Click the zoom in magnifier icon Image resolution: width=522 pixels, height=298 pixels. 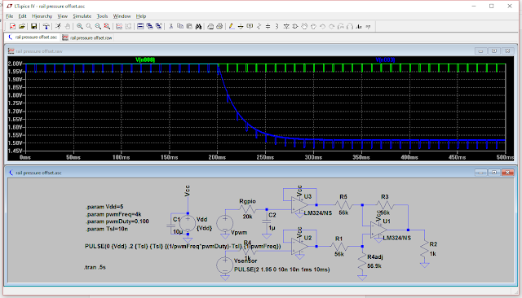pos(80,26)
